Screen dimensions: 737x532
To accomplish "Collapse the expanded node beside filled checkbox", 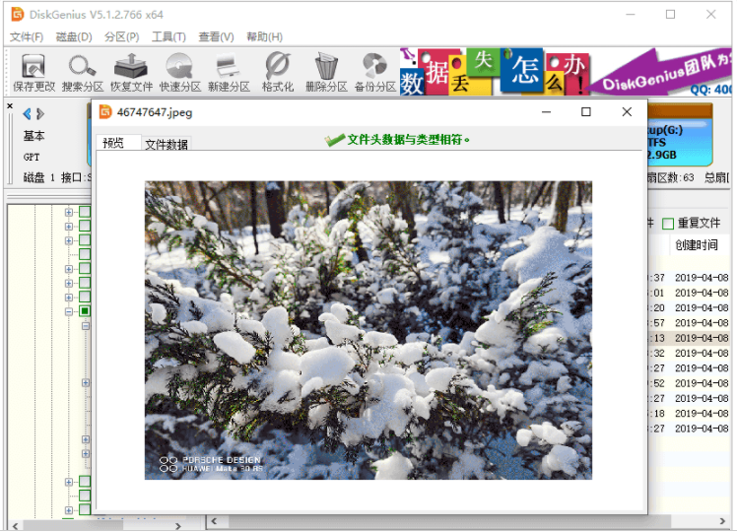I will tap(69, 311).
